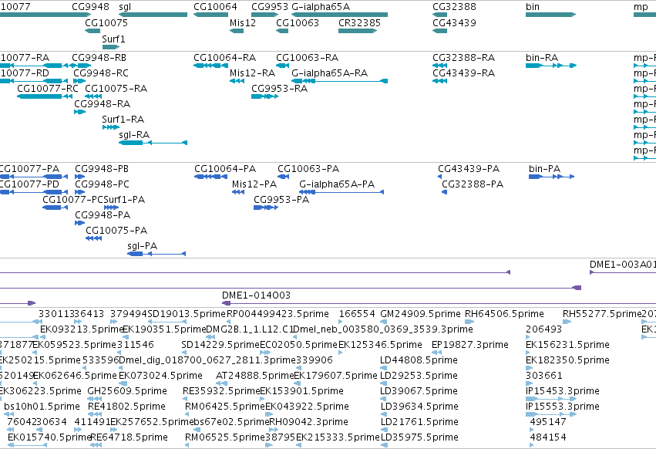Click the CG43439-RA transcript label
Image resolution: width=656 pixels, height=449 pixels.
pos(463,73)
